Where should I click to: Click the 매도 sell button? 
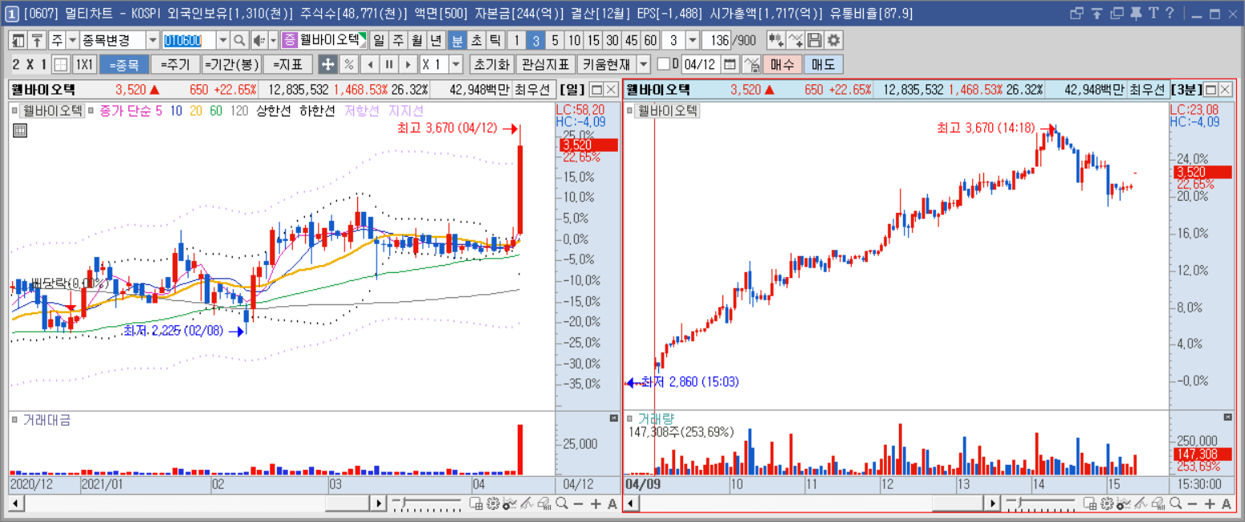pyautogui.click(x=824, y=64)
